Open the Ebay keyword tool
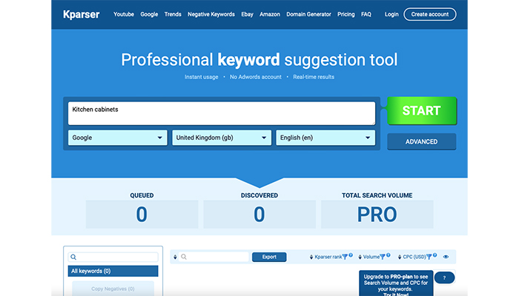The image size is (519, 296). click(x=247, y=14)
